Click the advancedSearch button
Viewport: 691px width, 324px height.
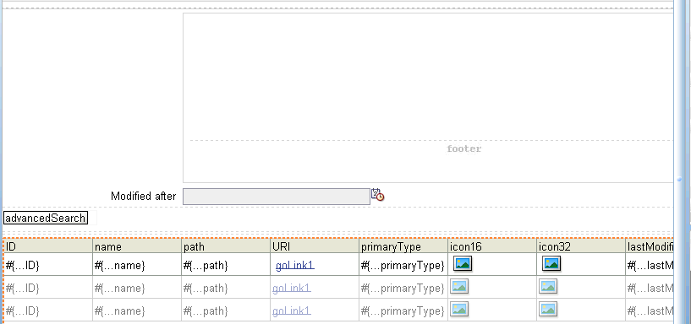click(x=46, y=218)
